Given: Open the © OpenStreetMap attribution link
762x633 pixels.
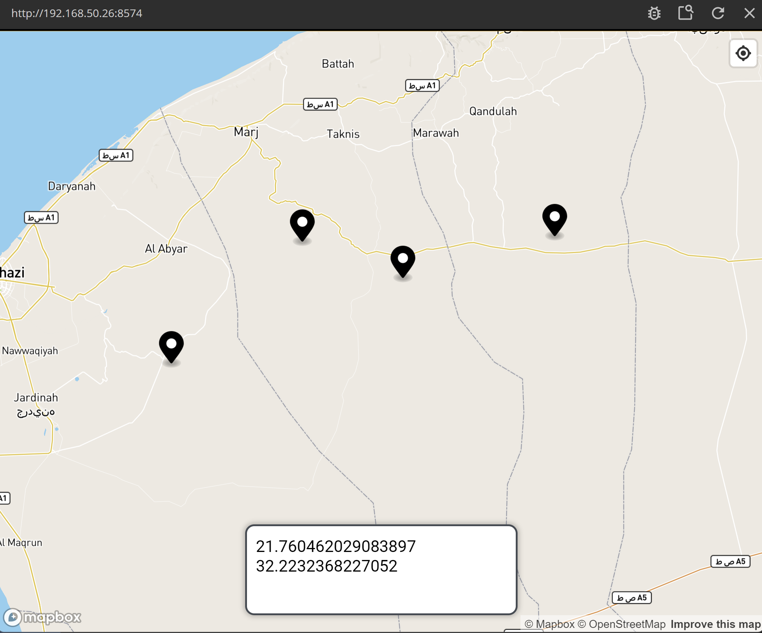Looking at the screenshot, I should click(x=622, y=624).
